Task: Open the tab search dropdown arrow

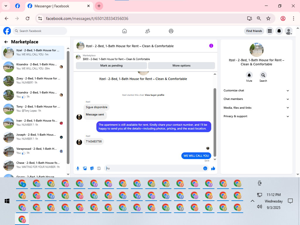Action: (6, 6)
